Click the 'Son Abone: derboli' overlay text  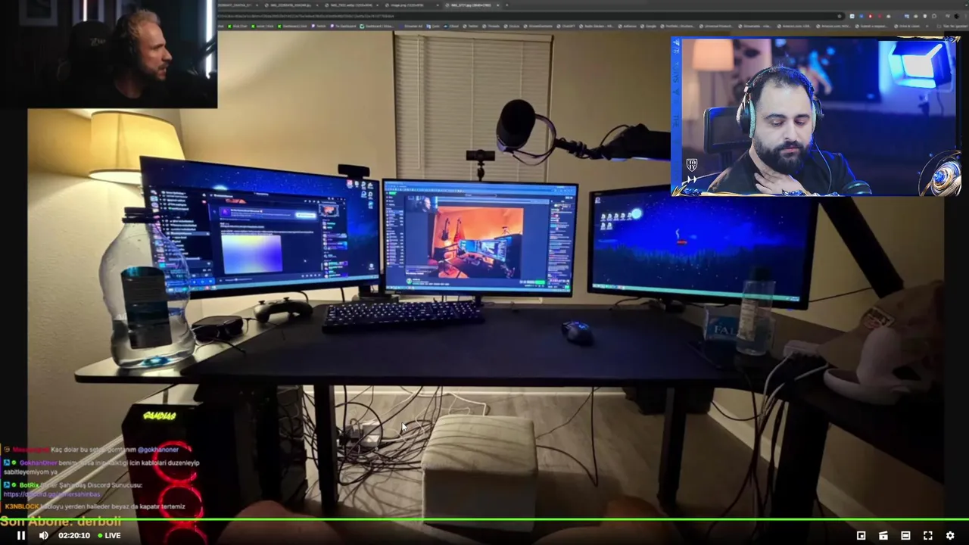point(61,522)
